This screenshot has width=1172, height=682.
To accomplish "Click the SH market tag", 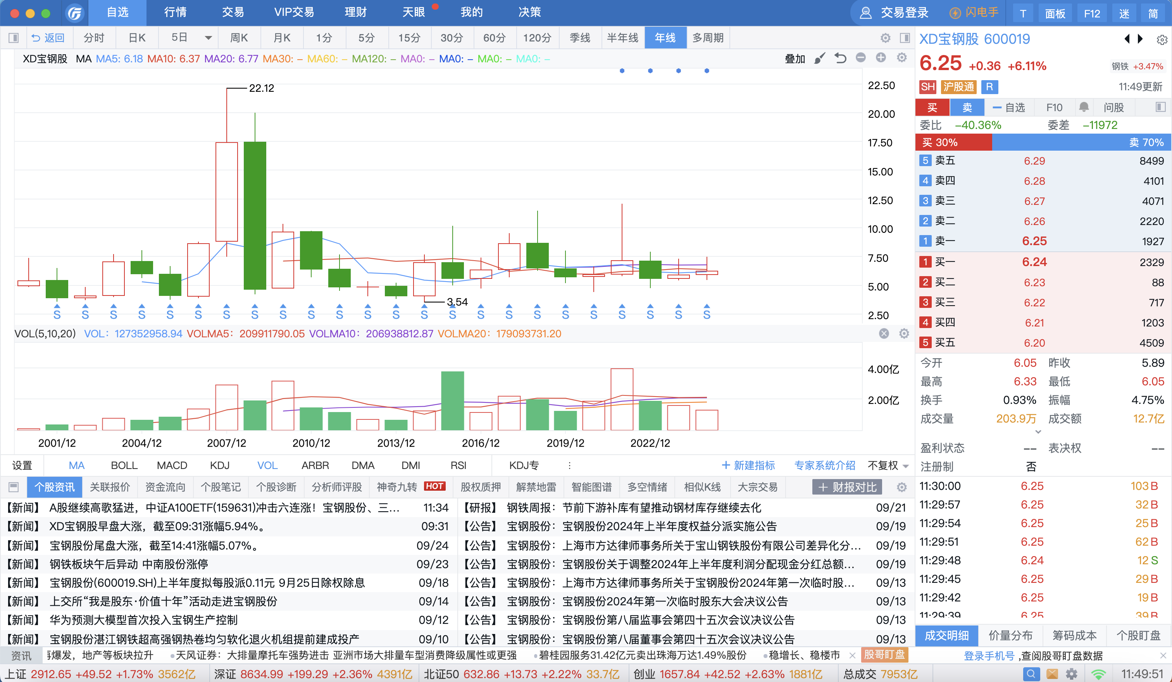I will (927, 87).
